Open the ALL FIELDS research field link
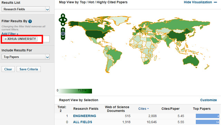The width and height of the screenshot is (221, 125). coord(83,122)
